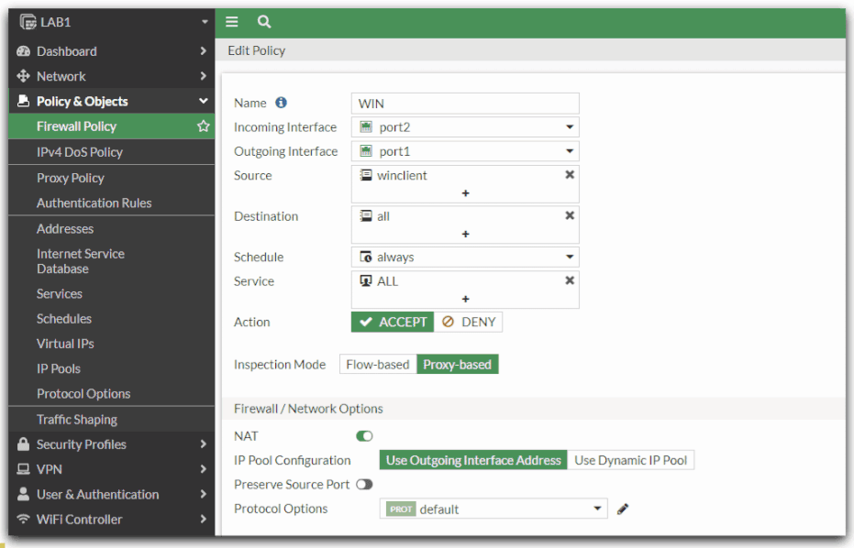Image resolution: width=854 pixels, height=548 pixels.
Task: Go to Virtual IPs menu item
Action: 65,344
